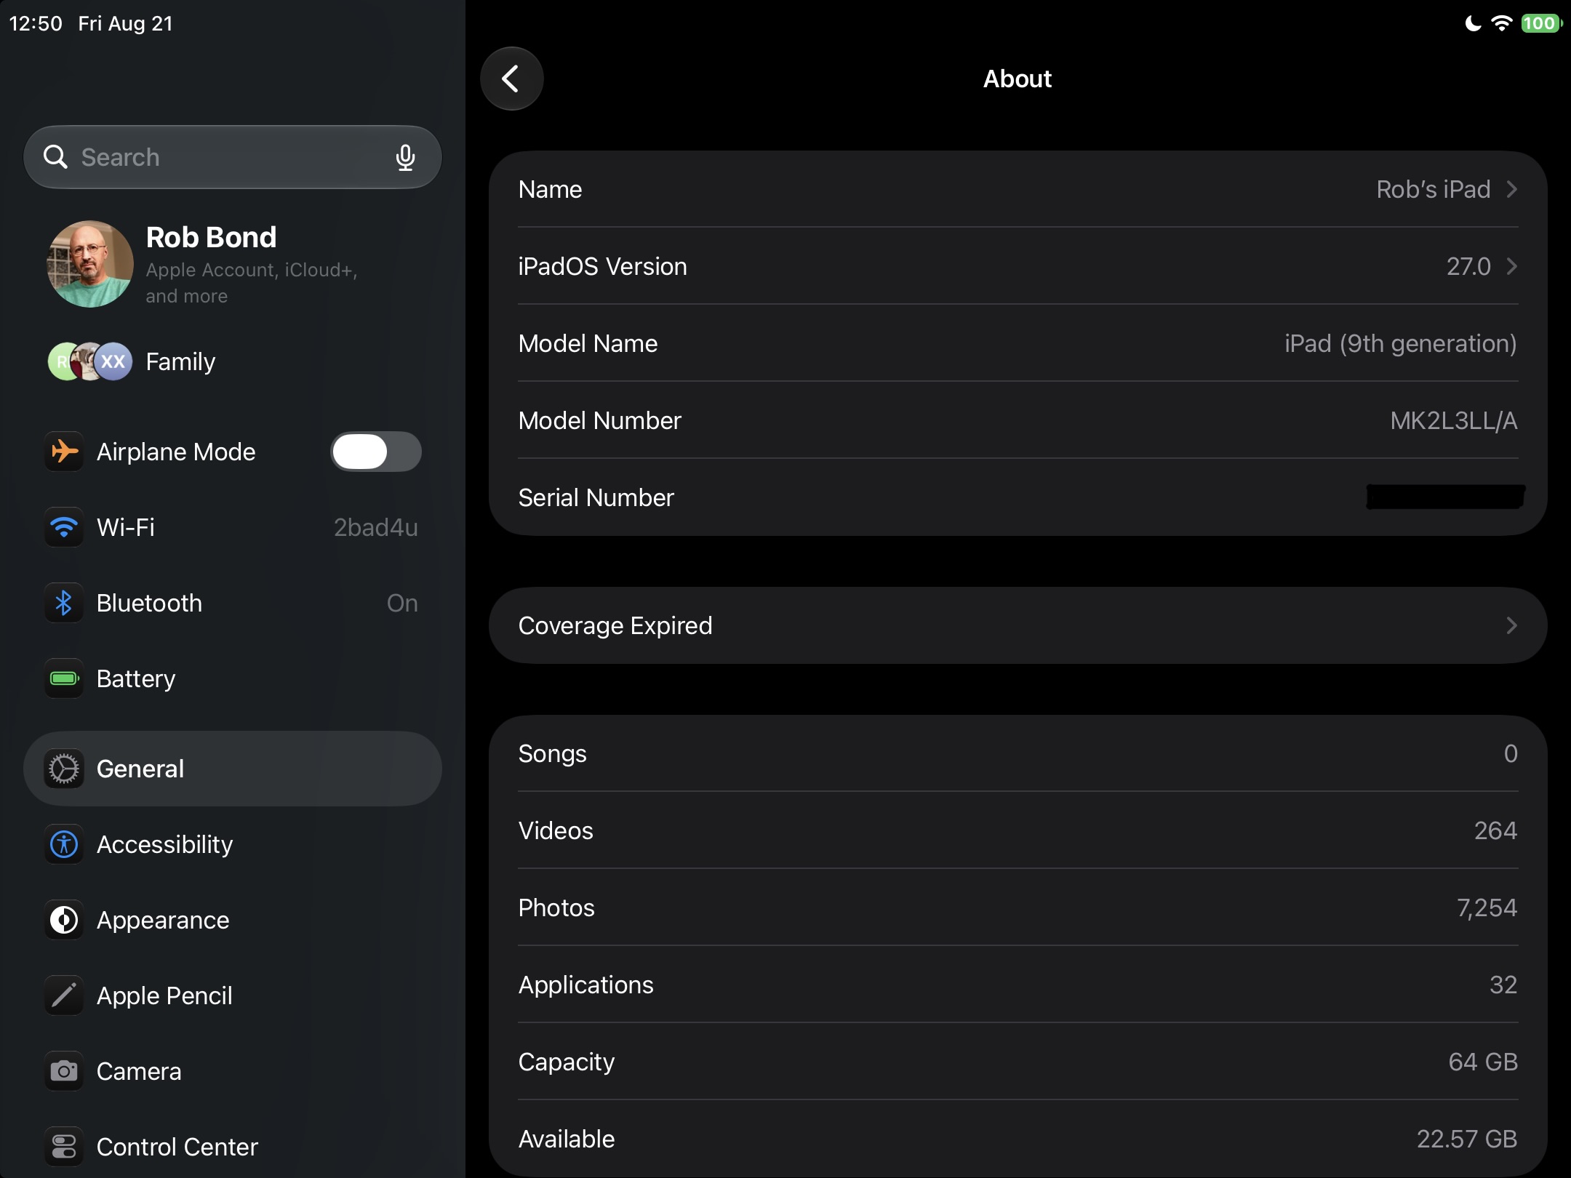Tap the Bluetooth On status
1571x1178 pixels.
click(402, 603)
